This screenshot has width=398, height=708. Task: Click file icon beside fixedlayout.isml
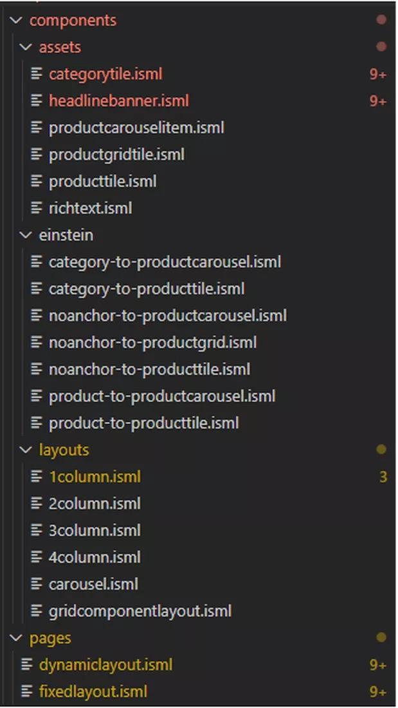pos(27,691)
